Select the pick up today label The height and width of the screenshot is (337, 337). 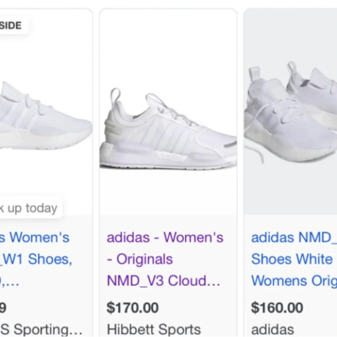tap(29, 208)
